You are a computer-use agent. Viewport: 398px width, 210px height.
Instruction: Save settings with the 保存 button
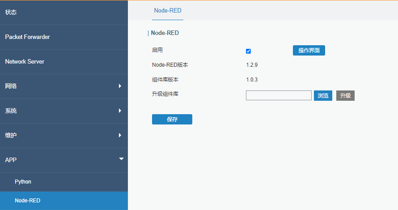click(x=172, y=120)
